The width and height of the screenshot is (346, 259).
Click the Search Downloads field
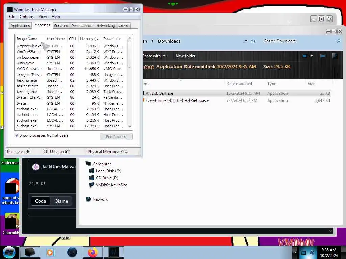coord(298,41)
